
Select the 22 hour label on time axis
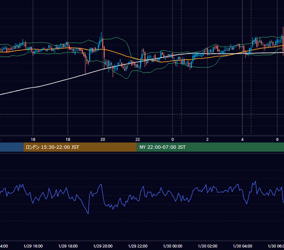pos(138,140)
